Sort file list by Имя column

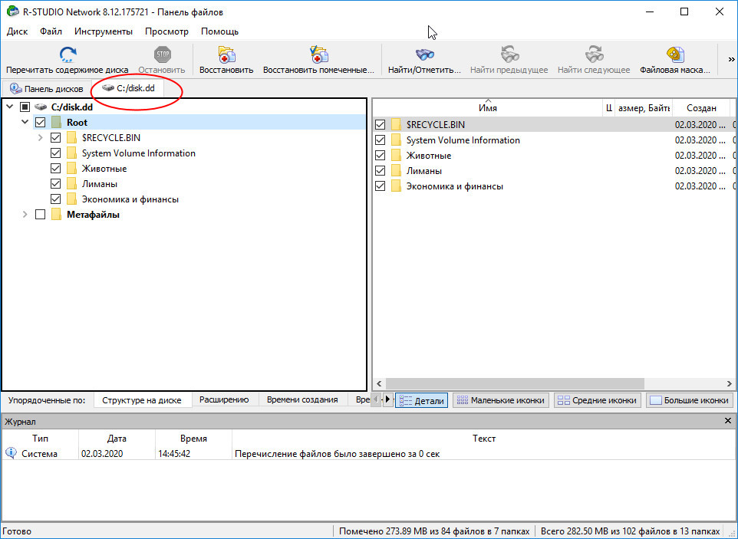[488, 107]
